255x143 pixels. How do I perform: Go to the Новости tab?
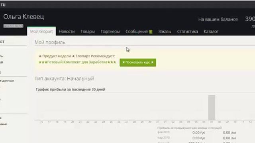click(x=67, y=31)
